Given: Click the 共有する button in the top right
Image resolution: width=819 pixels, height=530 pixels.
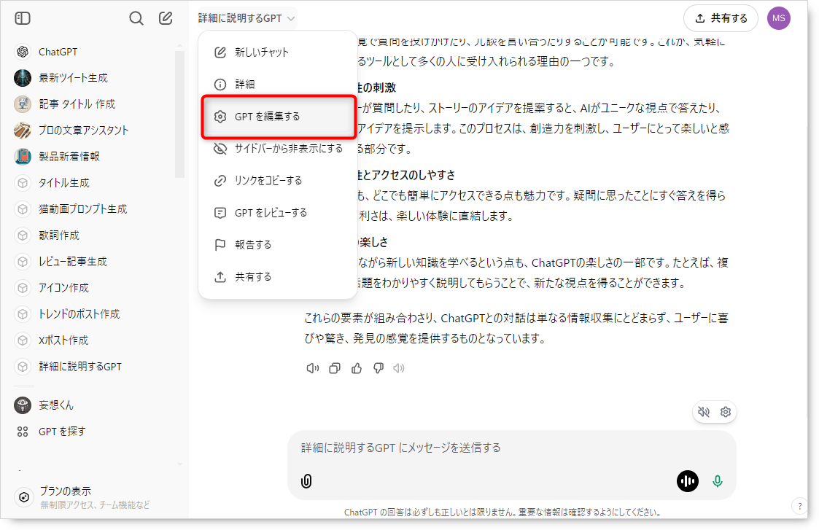Looking at the screenshot, I should click(x=721, y=18).
